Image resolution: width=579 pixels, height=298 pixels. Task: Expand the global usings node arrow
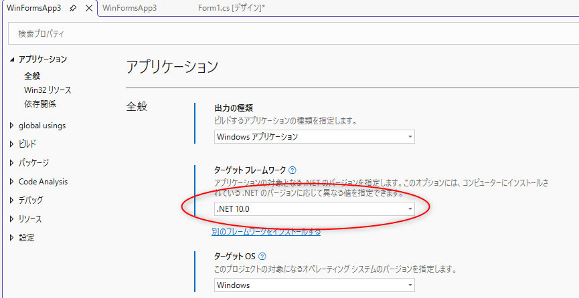(12, 126)
